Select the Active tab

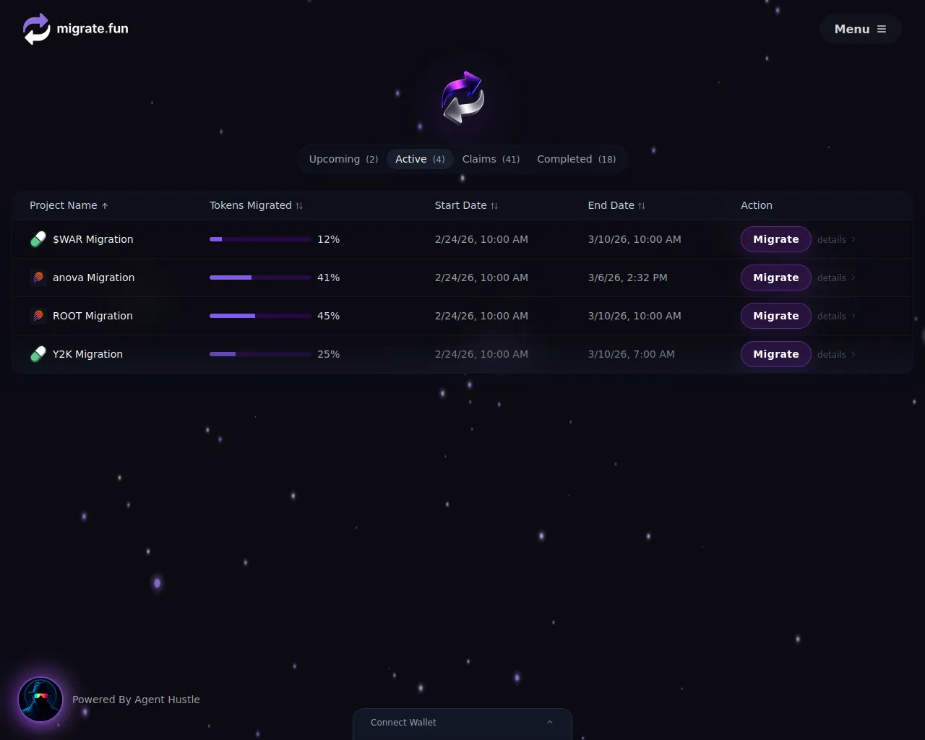(420, 159)
